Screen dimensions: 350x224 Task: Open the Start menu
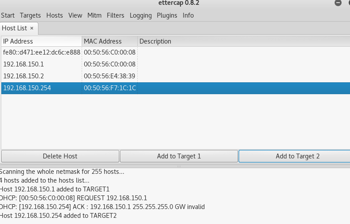pyautogui.click(x=8, y=15)
